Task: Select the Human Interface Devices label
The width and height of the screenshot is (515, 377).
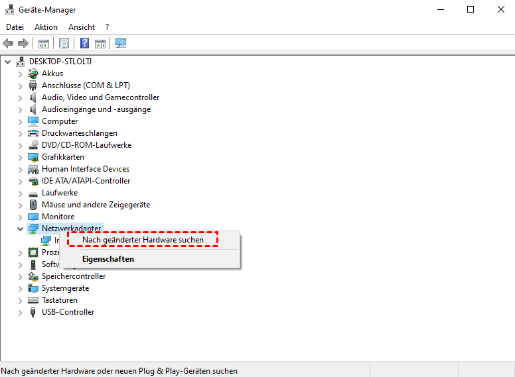Action: [86, 169]
